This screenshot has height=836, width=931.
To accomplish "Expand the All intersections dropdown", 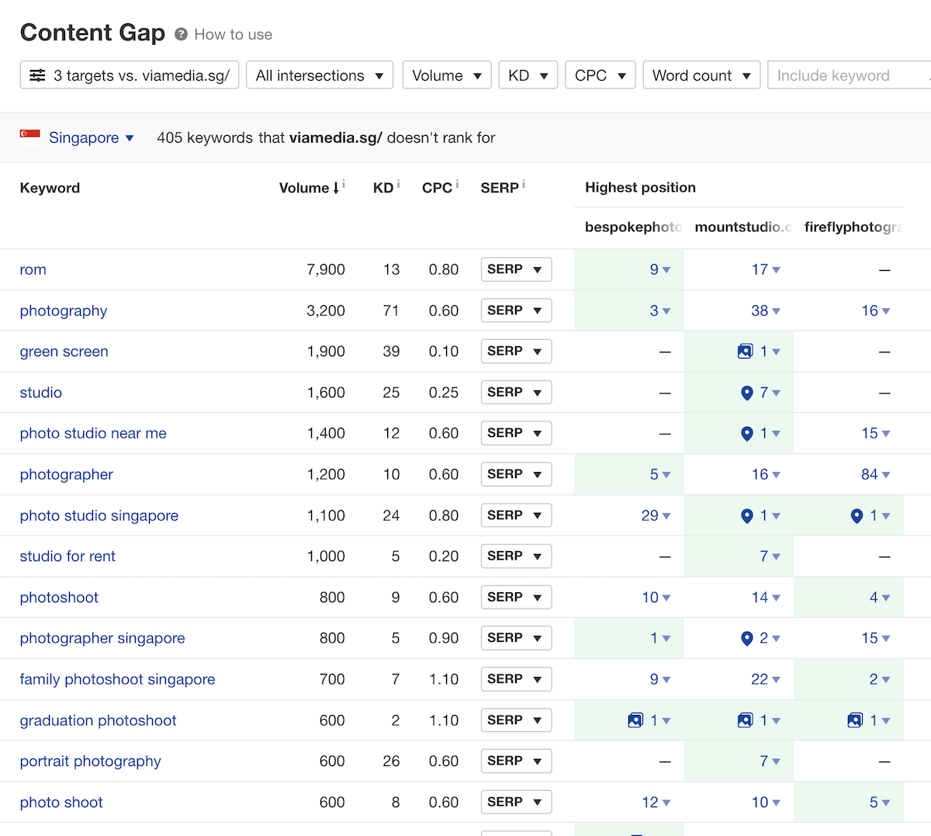I will (x=319, y=75).
